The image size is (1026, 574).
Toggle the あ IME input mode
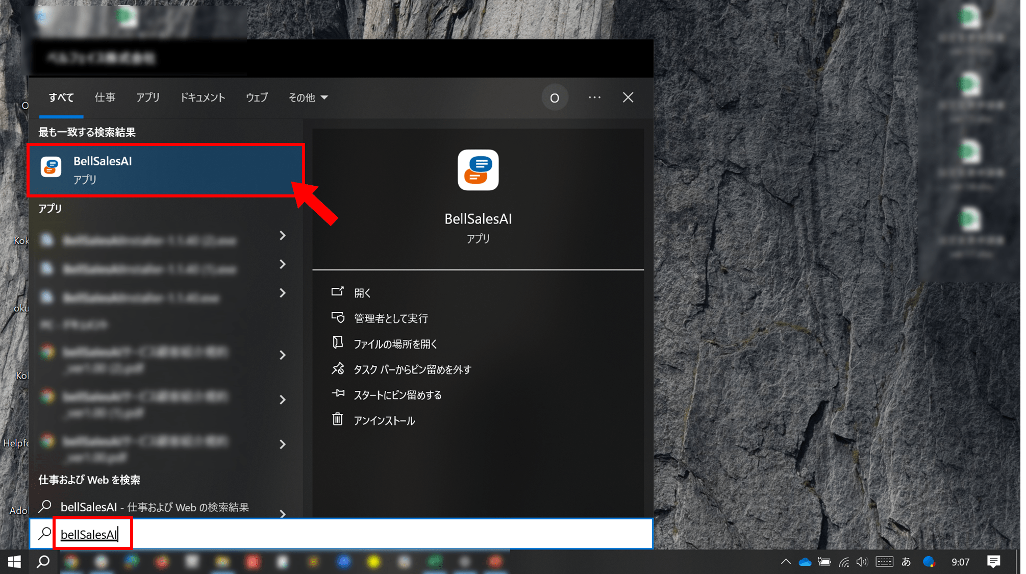point(906,562)
